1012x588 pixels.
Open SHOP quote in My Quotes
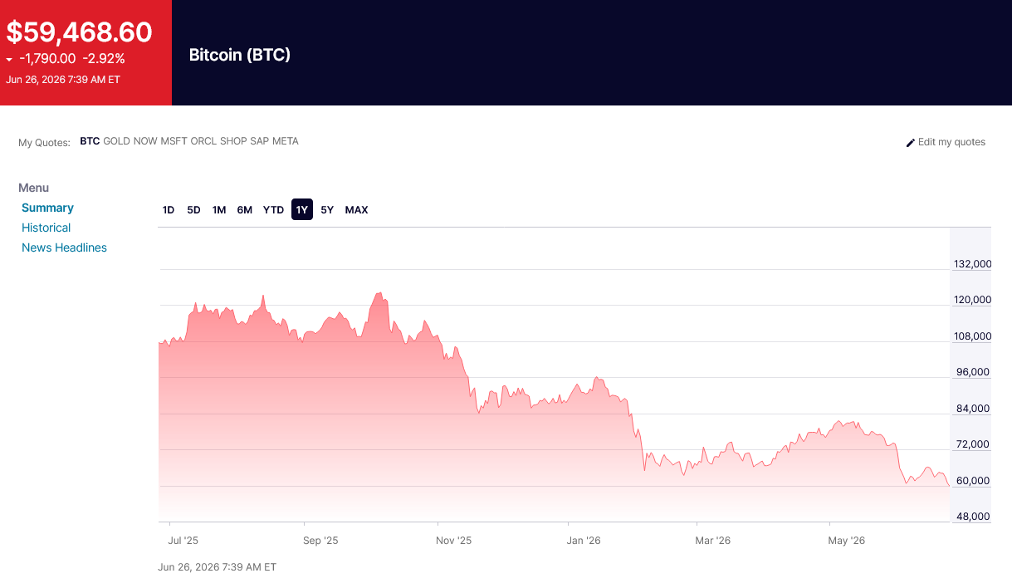(x=234, y=141)
